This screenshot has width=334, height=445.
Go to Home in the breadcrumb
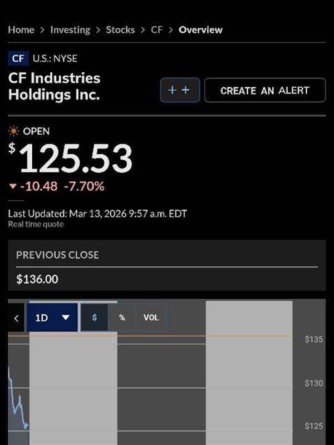[x=21, y=30]
